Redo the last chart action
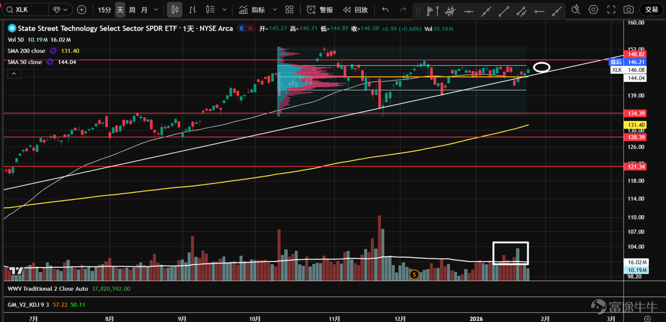 [x=403, y=10]
